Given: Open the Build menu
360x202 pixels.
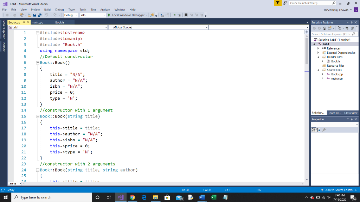Looking at the screenshot, I should click(47, 9).
